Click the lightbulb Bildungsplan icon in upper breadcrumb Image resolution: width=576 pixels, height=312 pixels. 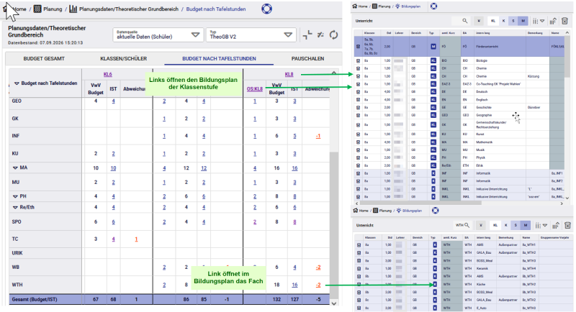coord(398,6)
